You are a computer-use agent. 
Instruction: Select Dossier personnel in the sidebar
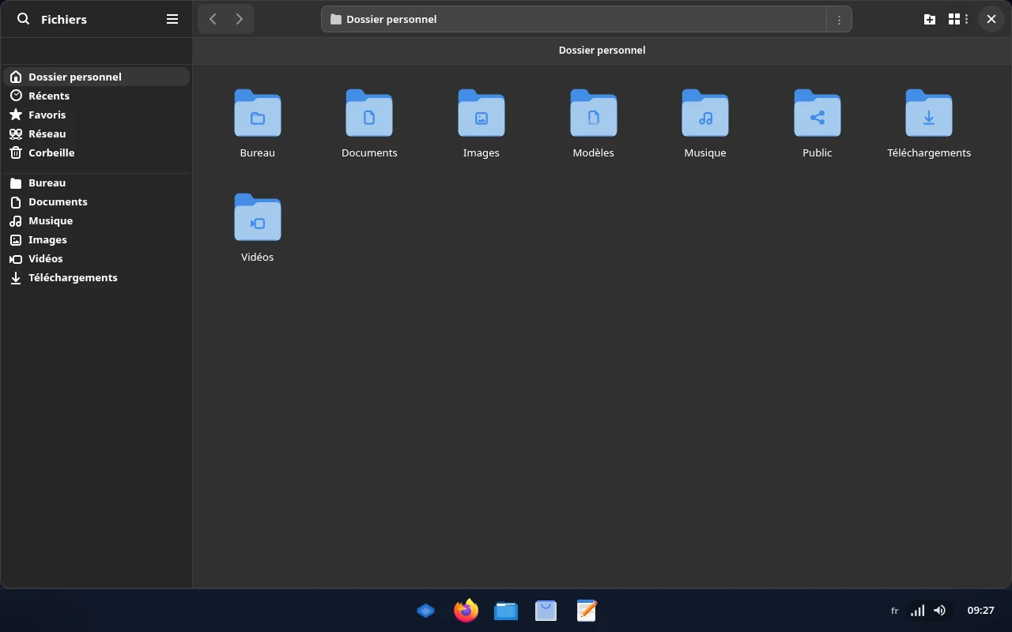tap(96, 77)
